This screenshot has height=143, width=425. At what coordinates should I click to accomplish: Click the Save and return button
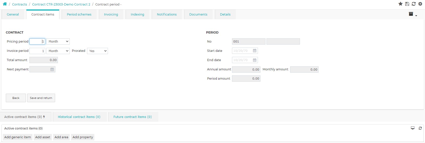click(41, 98)
